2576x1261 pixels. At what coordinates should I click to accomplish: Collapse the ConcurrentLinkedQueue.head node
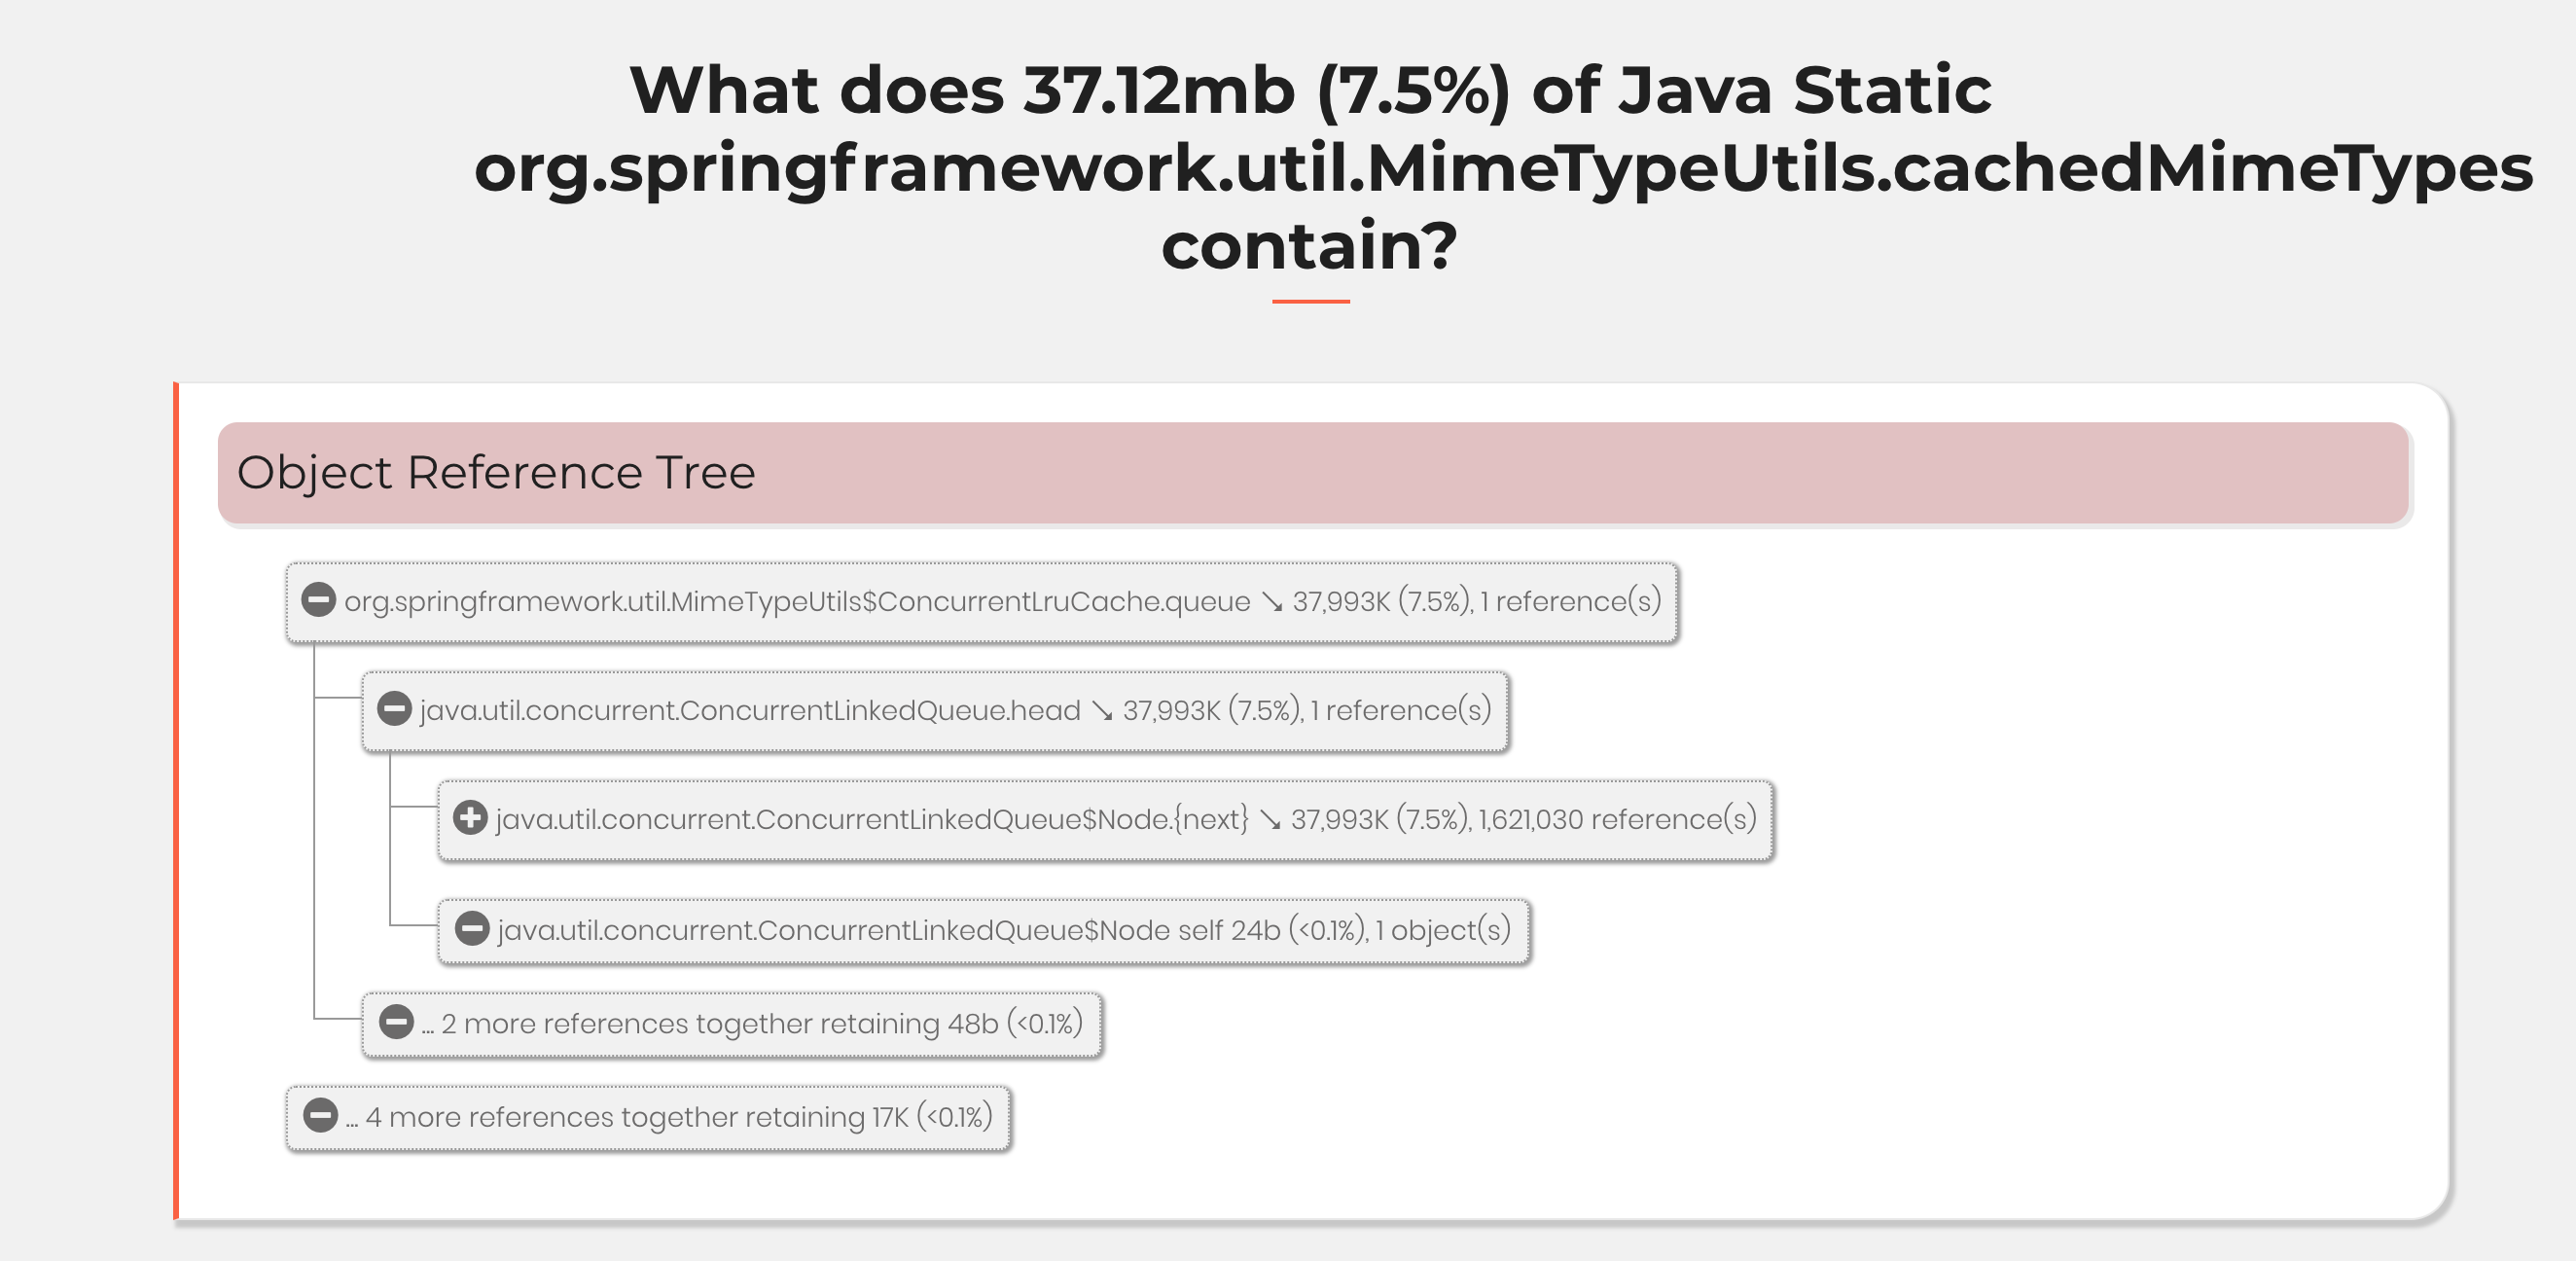tap(394, 710)
